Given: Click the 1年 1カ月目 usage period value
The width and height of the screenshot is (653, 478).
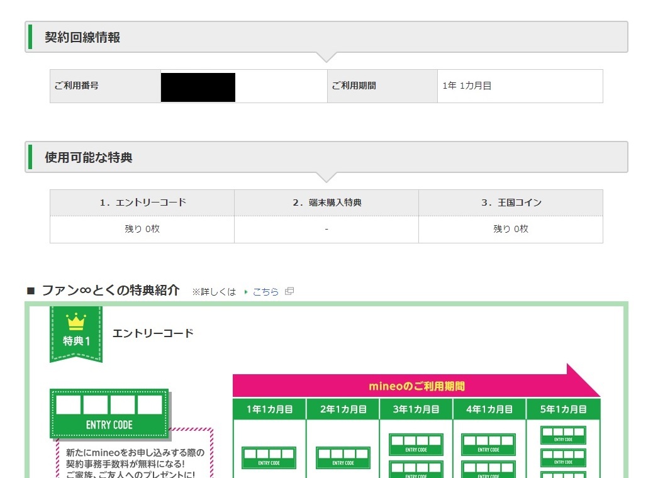Looking at the screenshot, I should [467, 86].
